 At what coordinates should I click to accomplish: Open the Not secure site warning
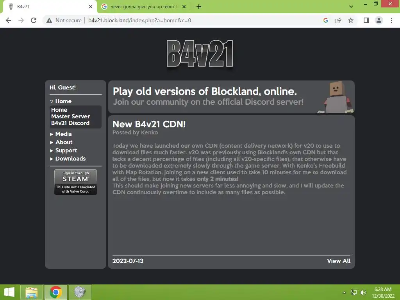point(64,20)
